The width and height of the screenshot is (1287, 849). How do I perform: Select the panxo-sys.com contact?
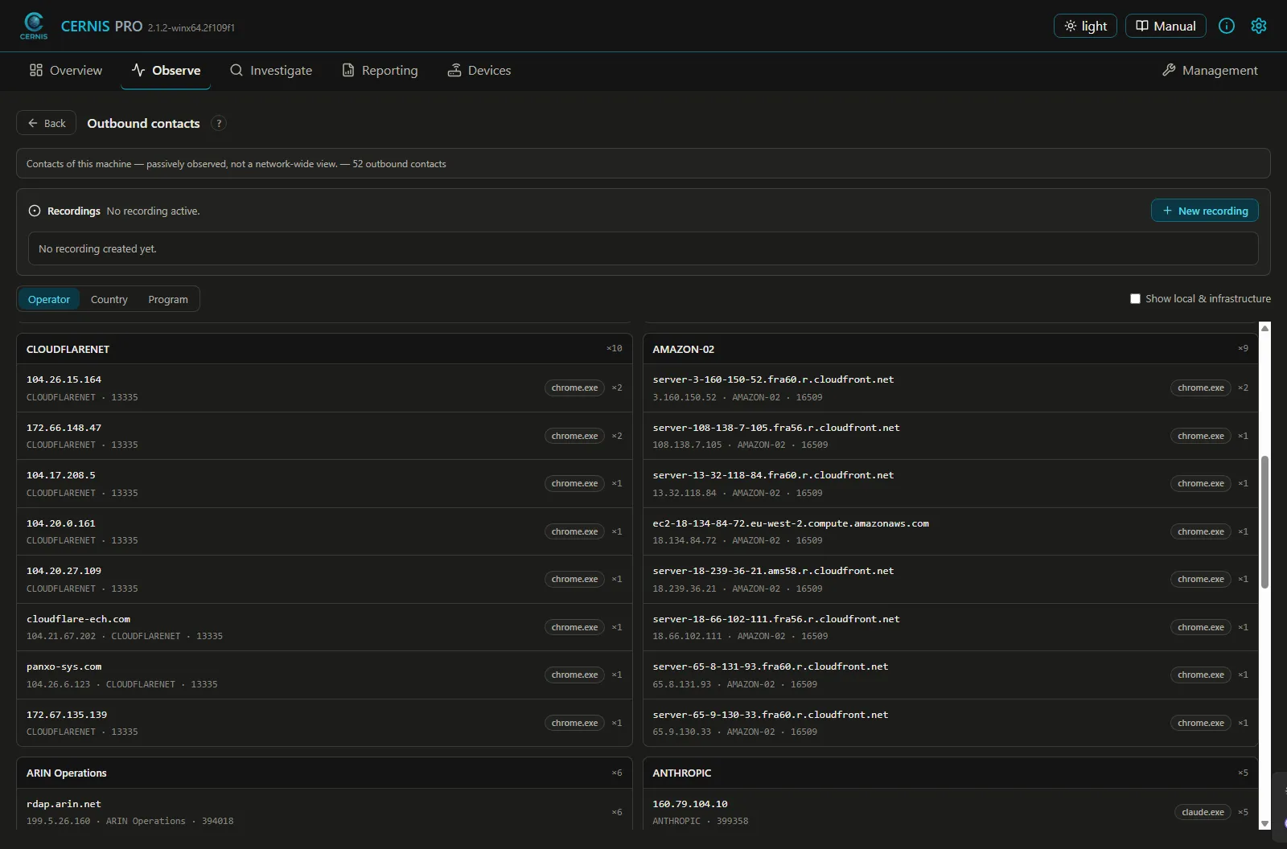(x=324, y=675)
